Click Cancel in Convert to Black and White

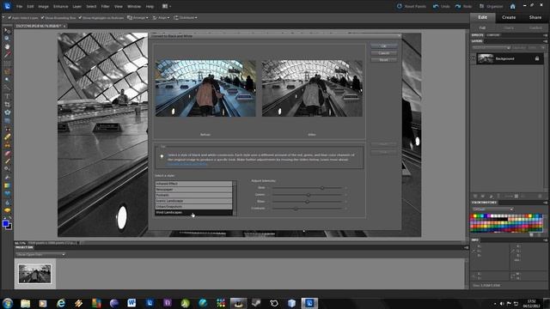pyautogui.click(x=384, y=53)
